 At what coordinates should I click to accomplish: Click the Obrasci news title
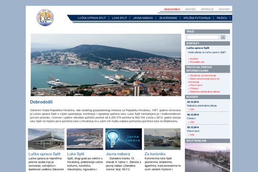point(191,118)
